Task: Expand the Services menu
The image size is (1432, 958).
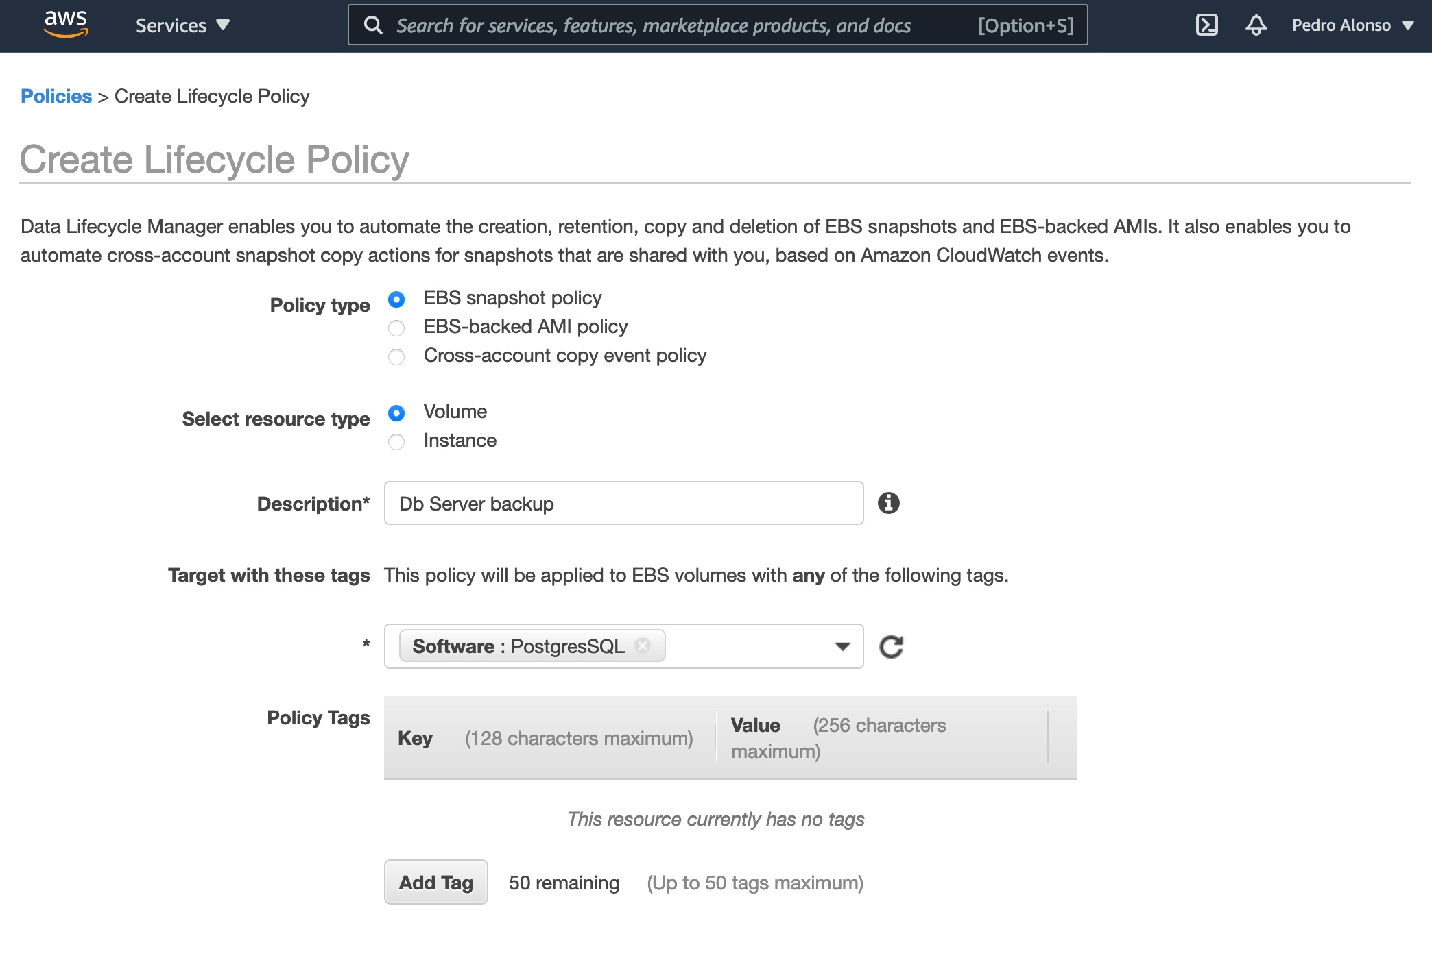Action: coord(182,25)
